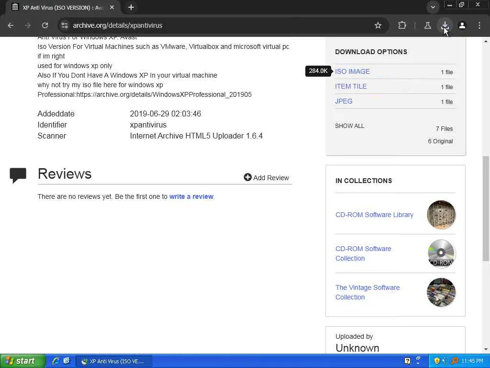Click the CD-ROM disc thumbnail

tap(441, 253)
